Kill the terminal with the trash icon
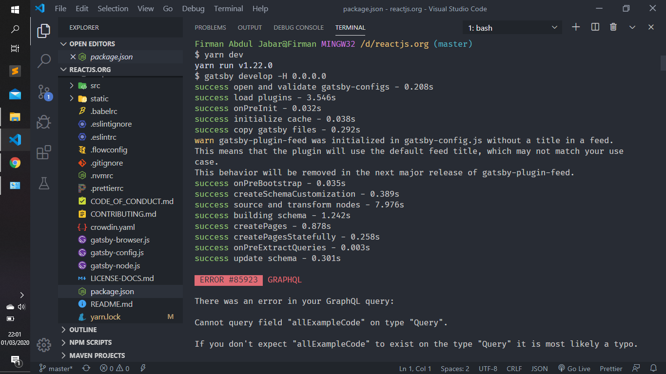This screenshot has width=666, height=374. [613, 27]
